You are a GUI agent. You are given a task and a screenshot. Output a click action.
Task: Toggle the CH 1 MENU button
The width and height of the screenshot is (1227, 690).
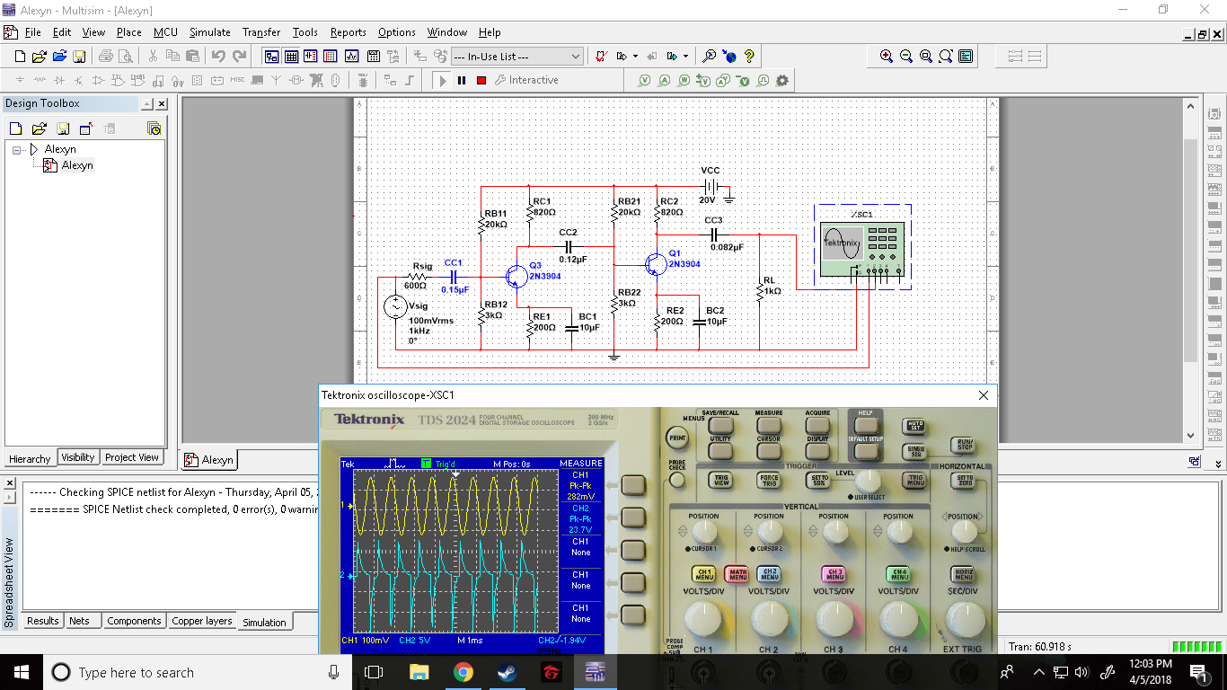704,573
